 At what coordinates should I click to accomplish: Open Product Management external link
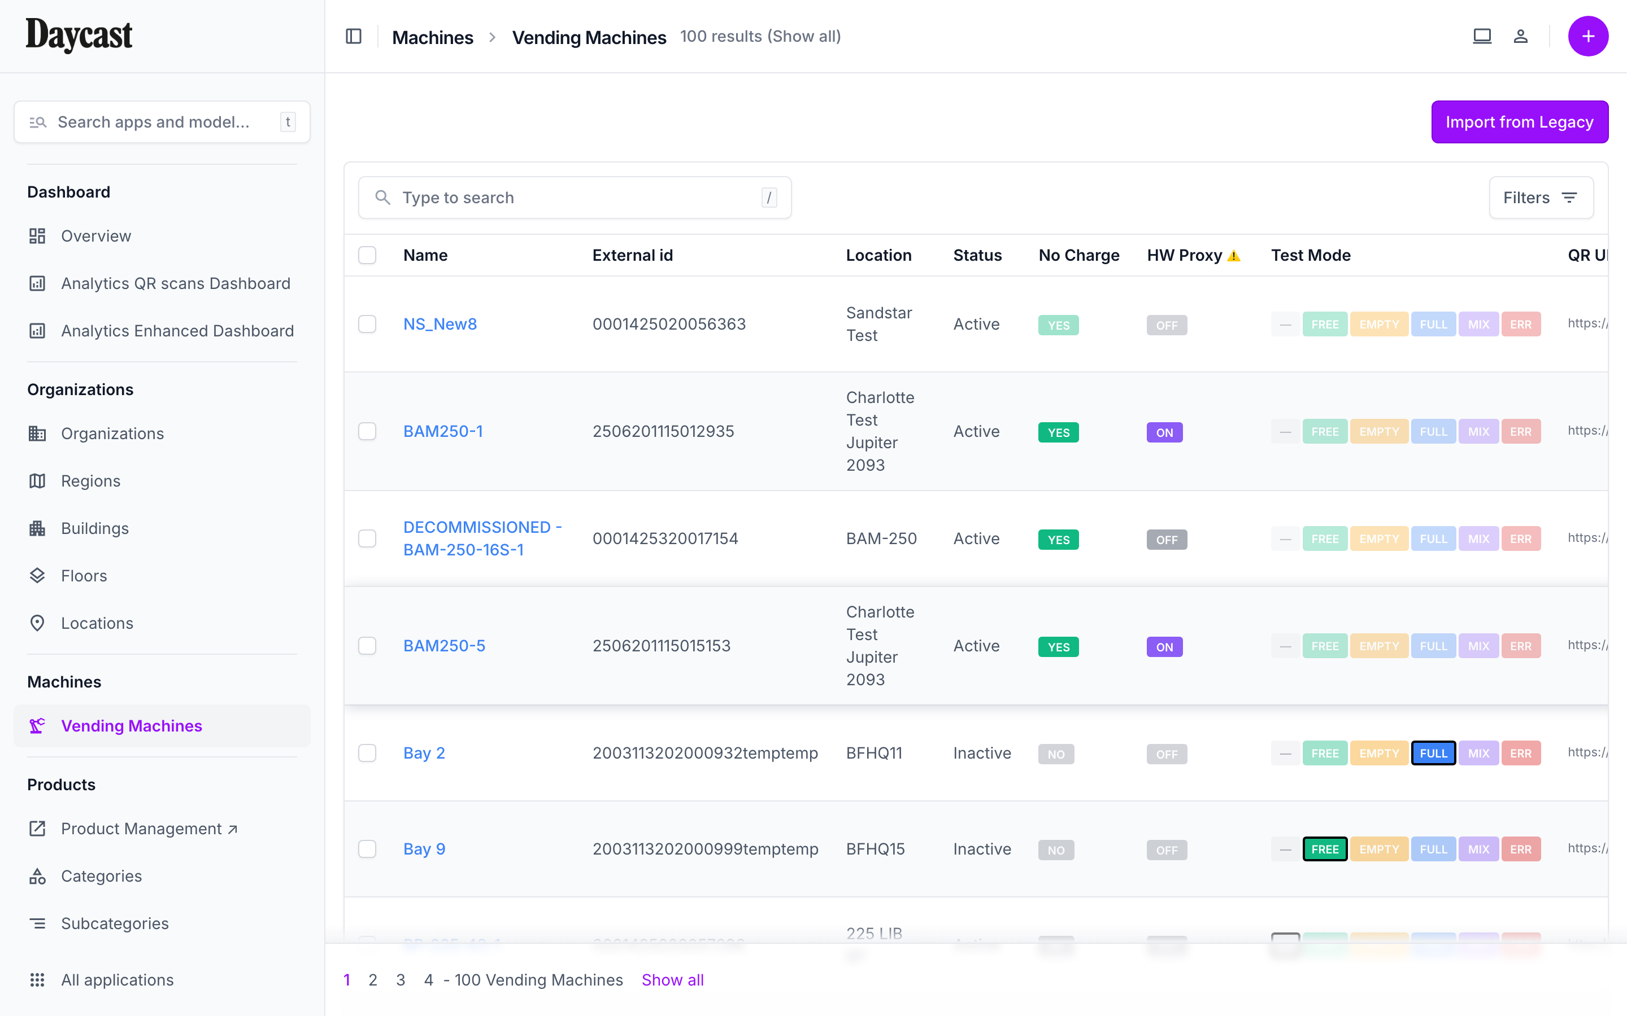149,829
